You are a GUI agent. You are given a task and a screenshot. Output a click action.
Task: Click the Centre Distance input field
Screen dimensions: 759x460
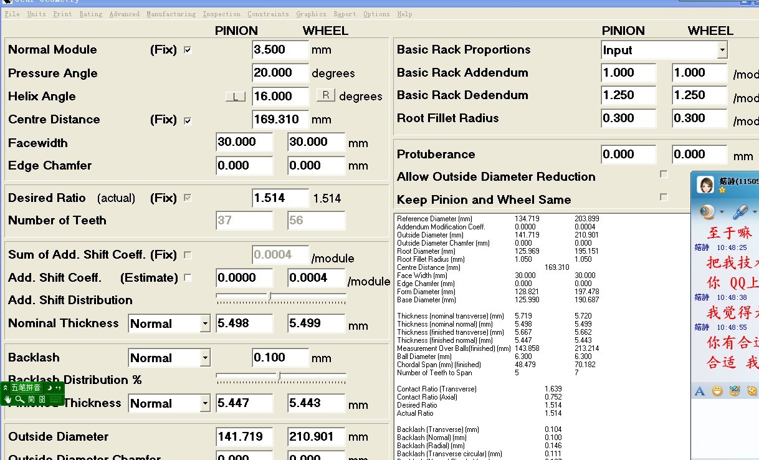pos(280,119)
